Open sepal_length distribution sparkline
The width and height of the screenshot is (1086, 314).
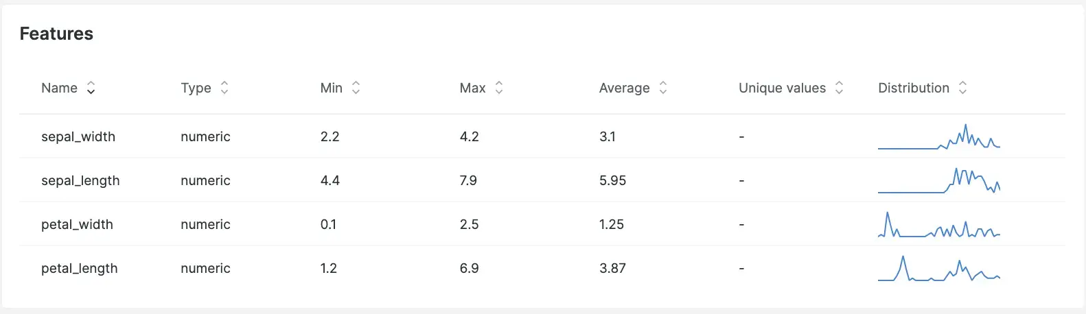click(939, 180)
